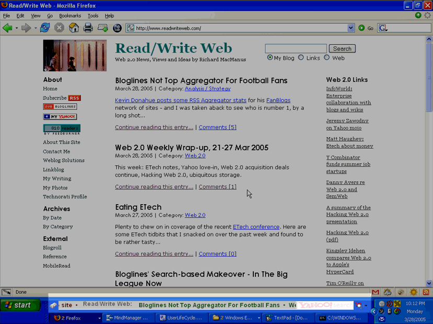Click the new tab card icon with green plus
The image size is (433, 324).
(103, 28)
